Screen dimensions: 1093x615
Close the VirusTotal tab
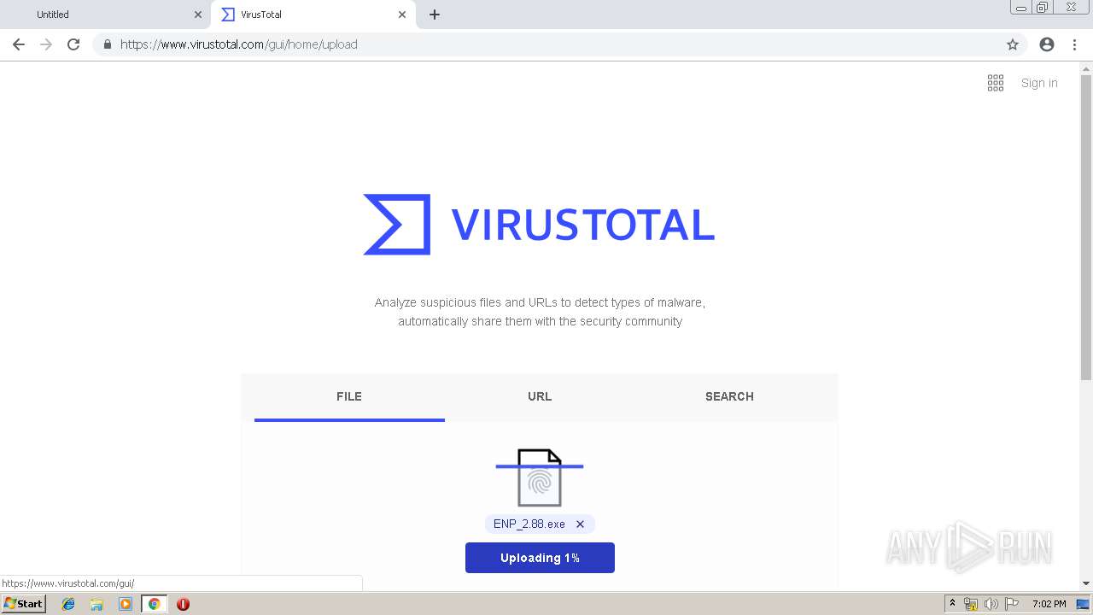(402, 15)
